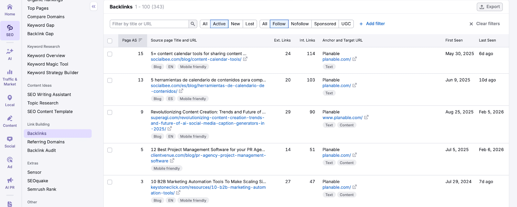Select the Nofollow link type filter
Image resolution: width=517 pixels, height=207 pixels.
[300, 24]
